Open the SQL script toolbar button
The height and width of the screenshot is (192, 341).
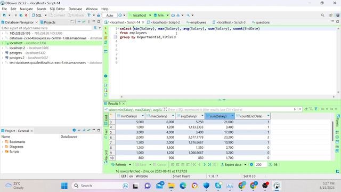[x=37, y=15]
